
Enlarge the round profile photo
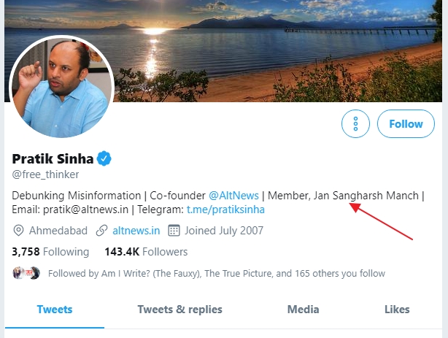click(61, 87)
